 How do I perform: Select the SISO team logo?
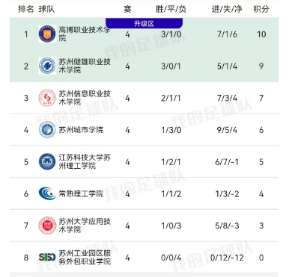[x=47, y=258]
